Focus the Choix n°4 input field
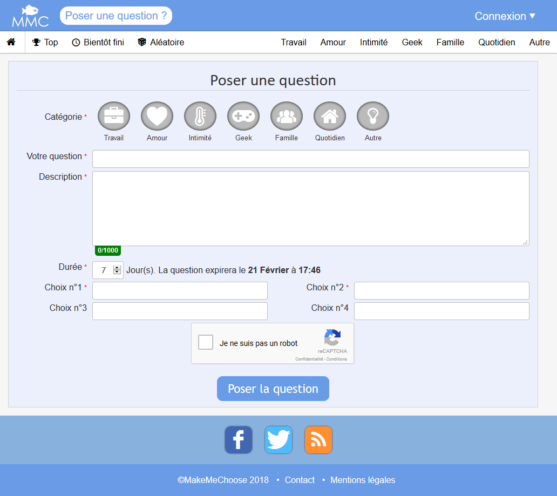 (x=441, y=311)
